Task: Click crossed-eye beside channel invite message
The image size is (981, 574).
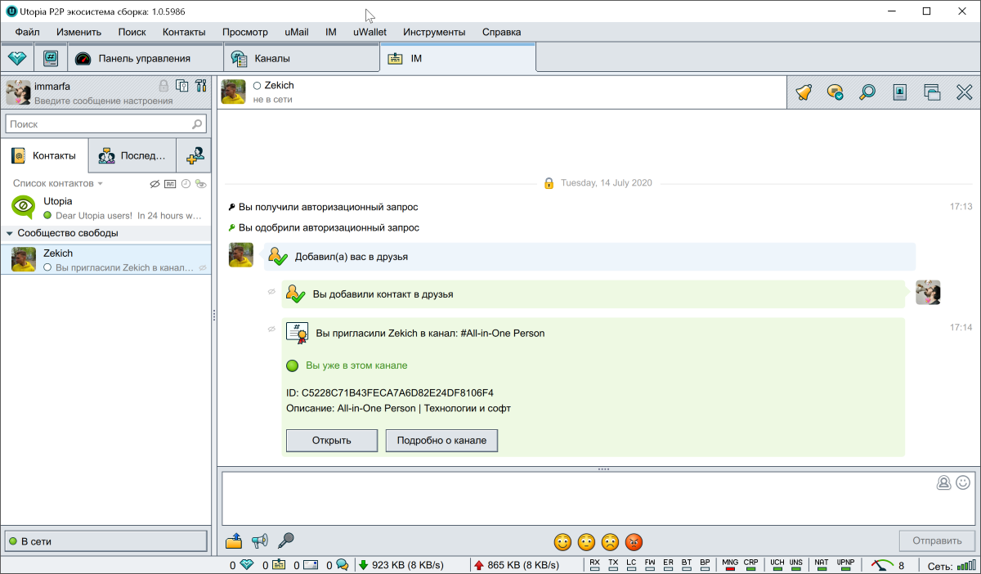Action: click(271, 329)
